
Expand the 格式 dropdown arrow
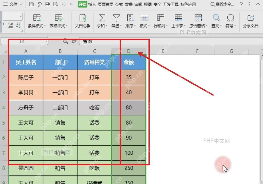coord(149,26)
